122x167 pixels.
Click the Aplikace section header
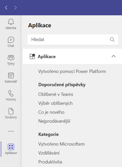pos(72,56)
